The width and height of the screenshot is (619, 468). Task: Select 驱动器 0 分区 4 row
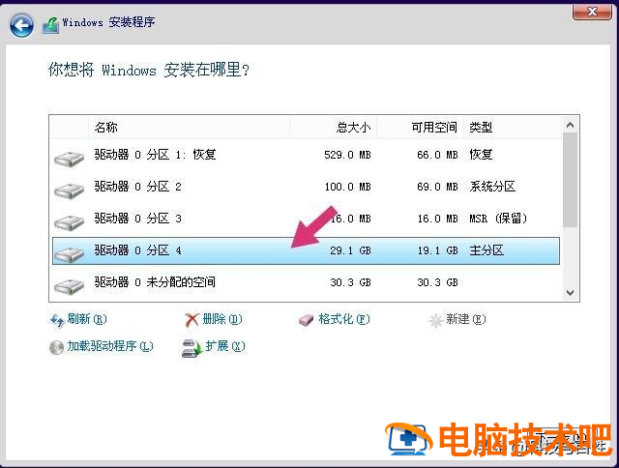click(306, 251)
